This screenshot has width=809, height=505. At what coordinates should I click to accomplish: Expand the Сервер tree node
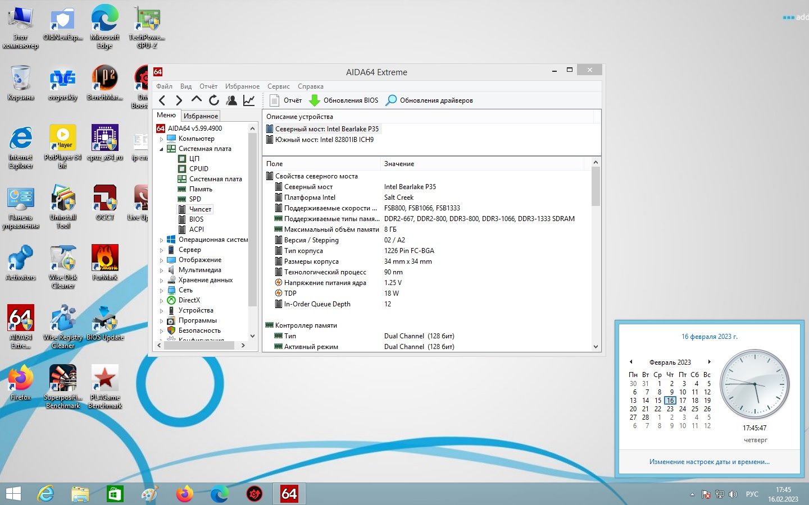[x=161, y=250]
